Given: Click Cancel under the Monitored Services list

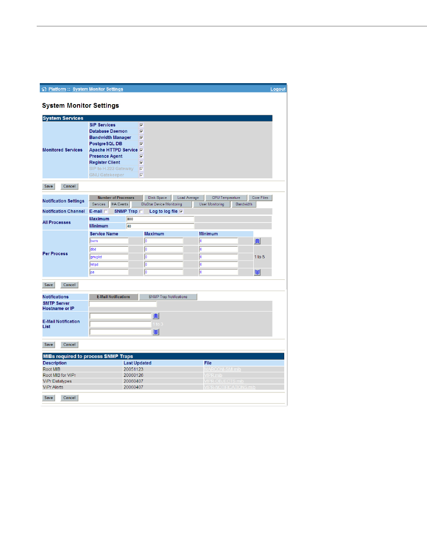Looking at the screenshot, I should [x=69, y=186].
